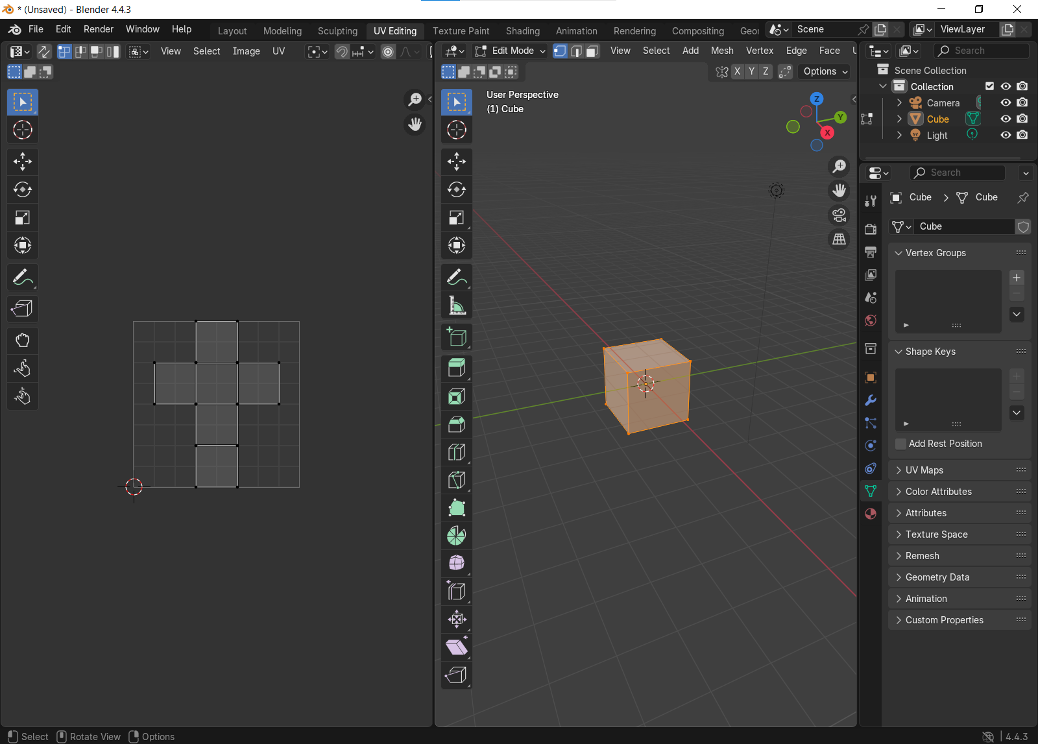Expand the Cube item in outliner

coord(899,119)
